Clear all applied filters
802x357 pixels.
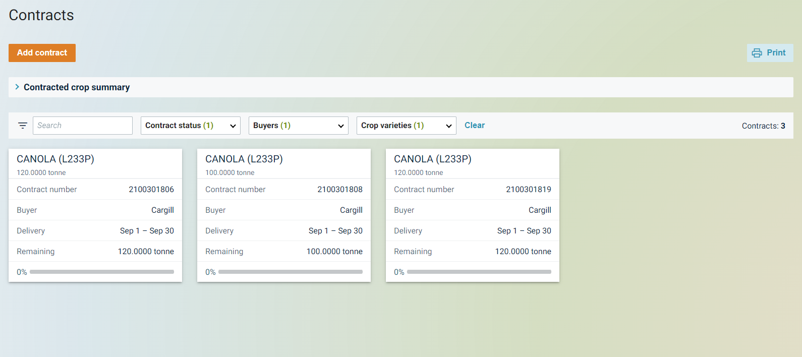474,126
